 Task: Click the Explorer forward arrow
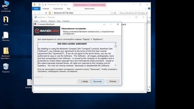click(39, 13)
